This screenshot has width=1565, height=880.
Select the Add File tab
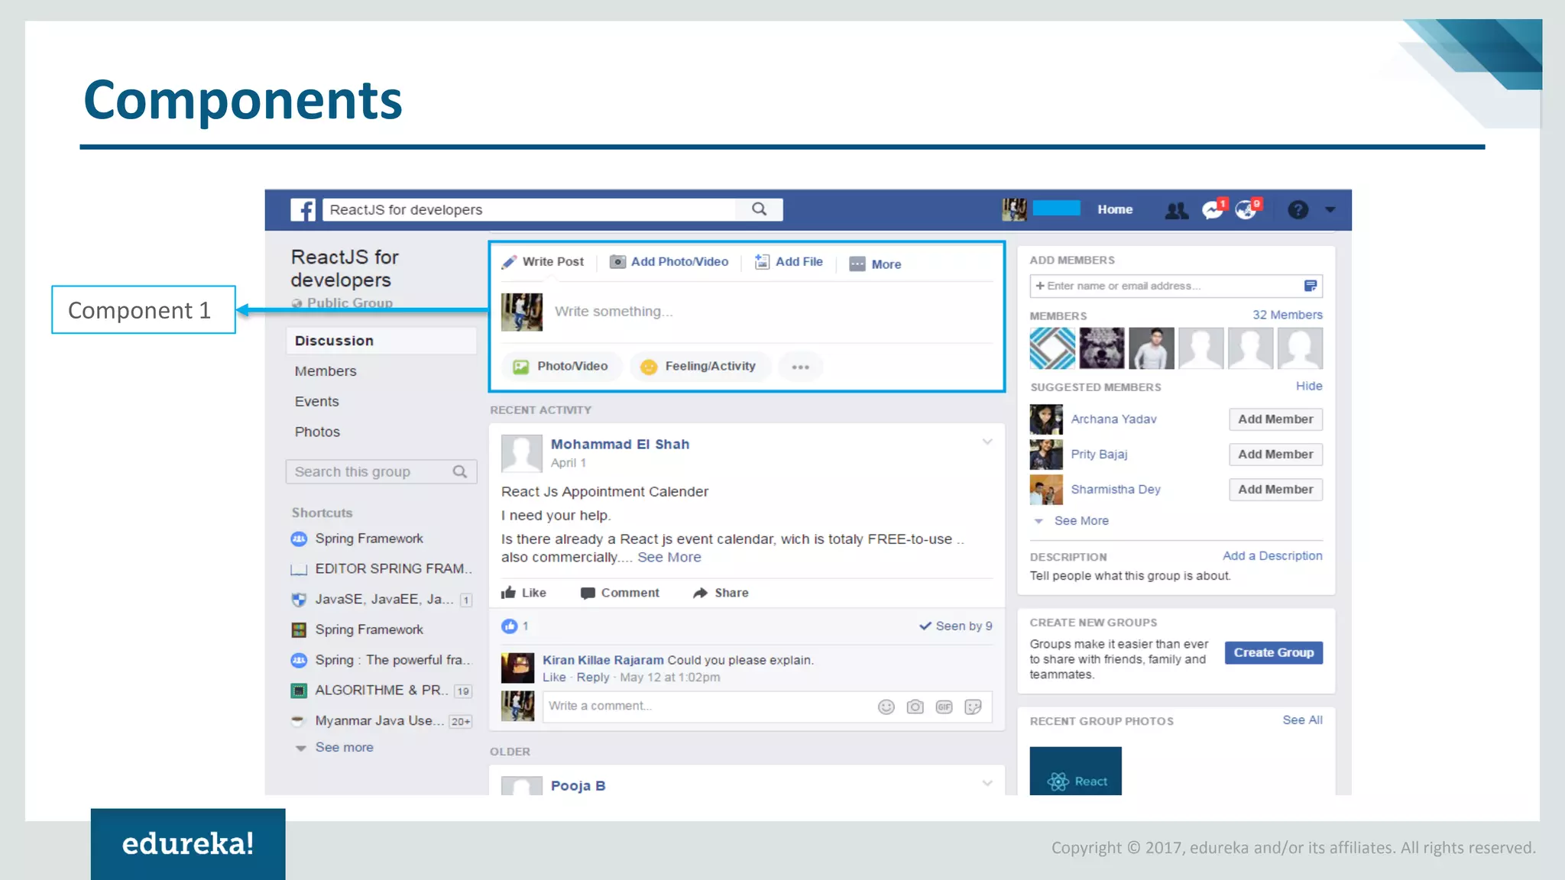click(x=789, y=262)
